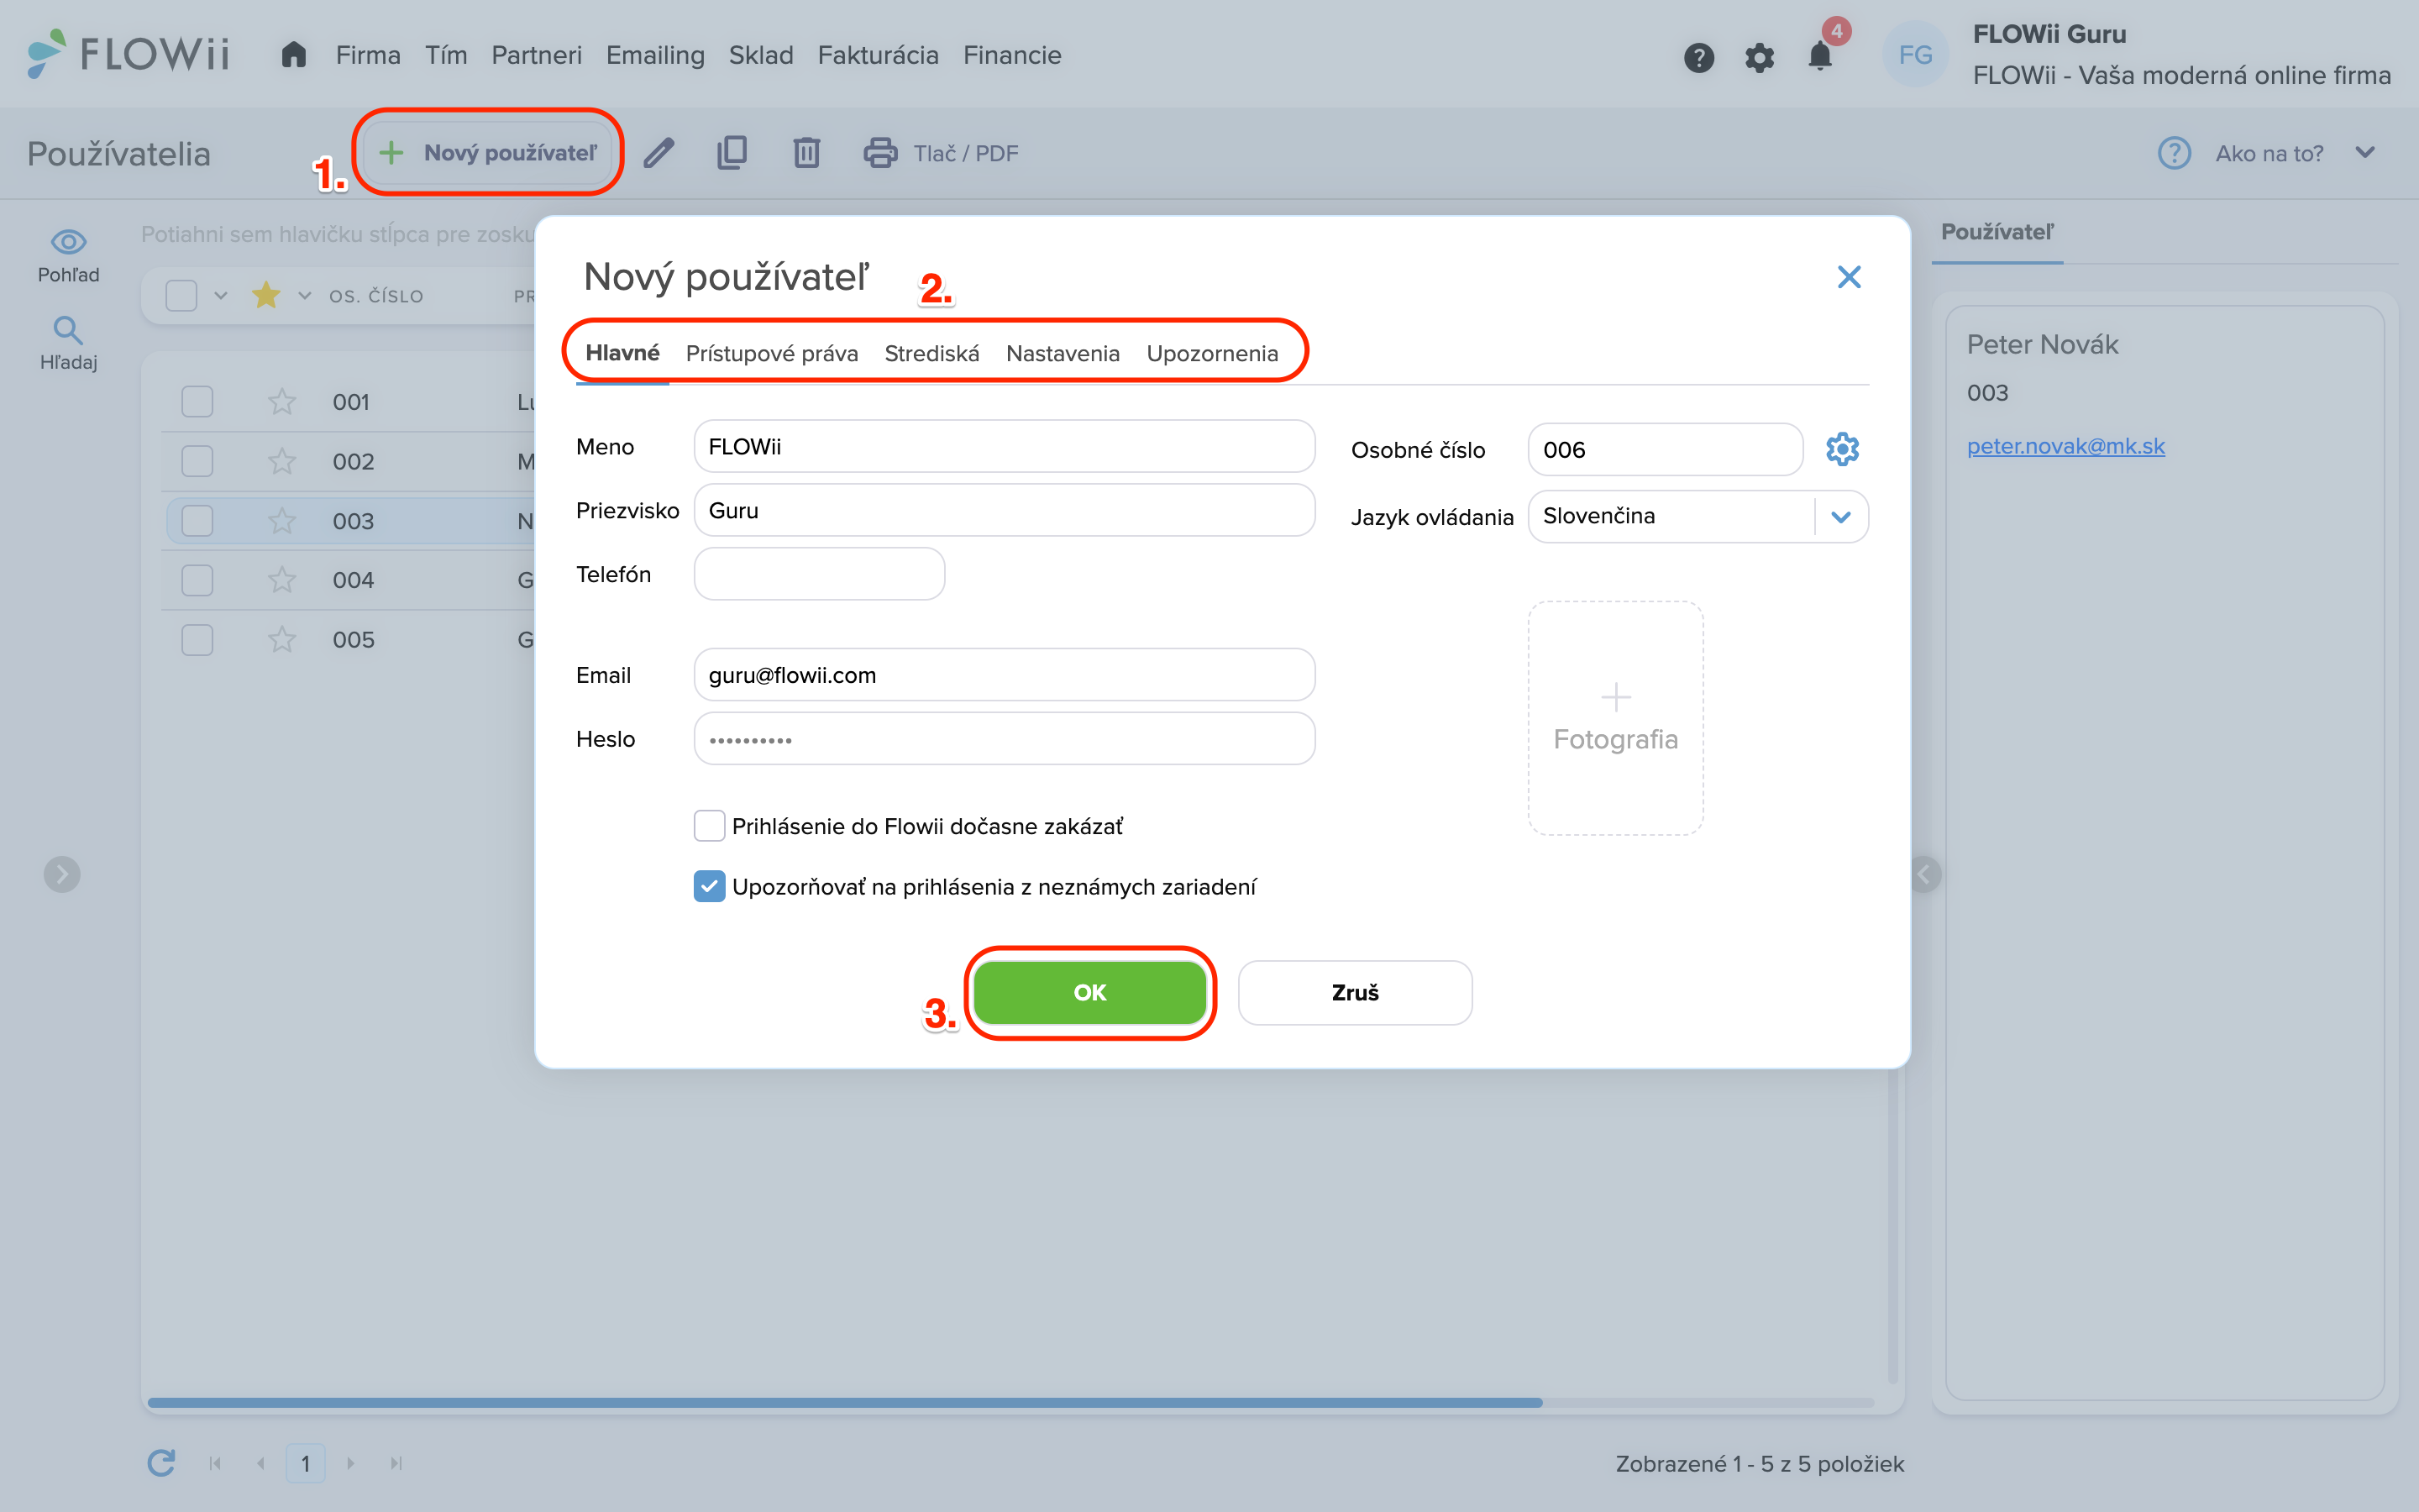Check Prihlásenie do Flowii dočasne zakázať
The width and height of the screenshot is (2419, 1512).
[709, 826]
